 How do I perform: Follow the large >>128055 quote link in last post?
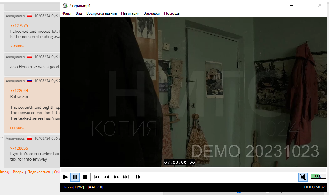[x=19, y=148]
